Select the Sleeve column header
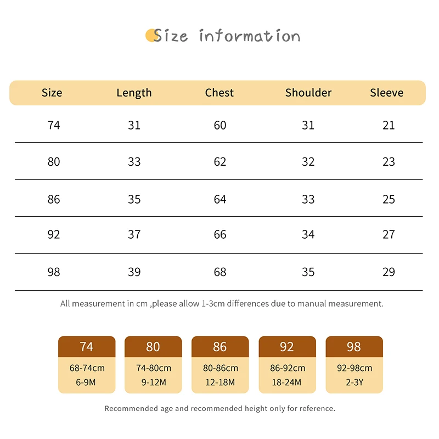This screenshot has height=439, width=439. pyautogui.click(x=387, y=93)
